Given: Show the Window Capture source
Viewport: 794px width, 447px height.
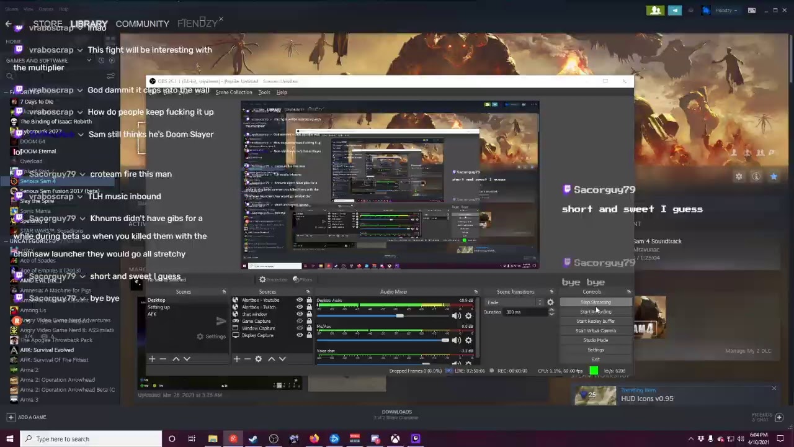Looking at the screenshot, I should (x=300, y=328).
